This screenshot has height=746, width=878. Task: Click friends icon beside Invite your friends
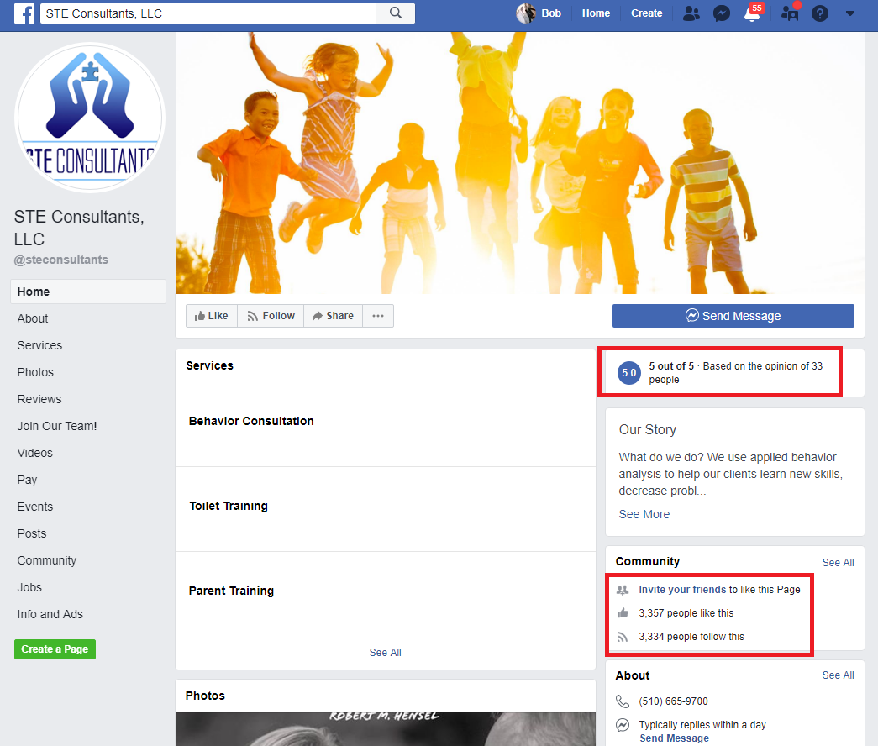point(622,590)
